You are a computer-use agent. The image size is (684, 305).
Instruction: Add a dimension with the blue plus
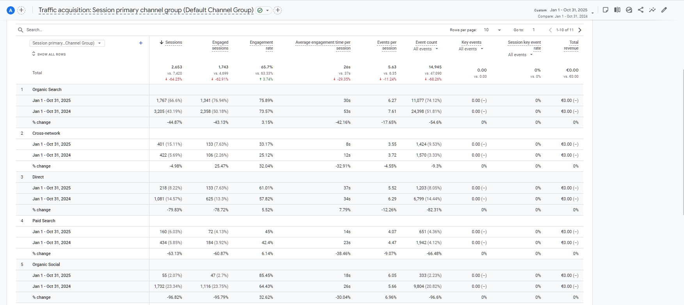tap(141, 43)
